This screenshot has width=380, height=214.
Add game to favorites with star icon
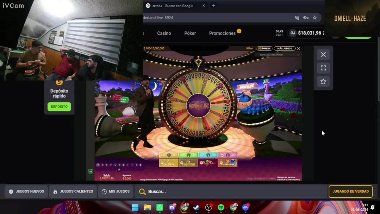[x=323, y=81]
